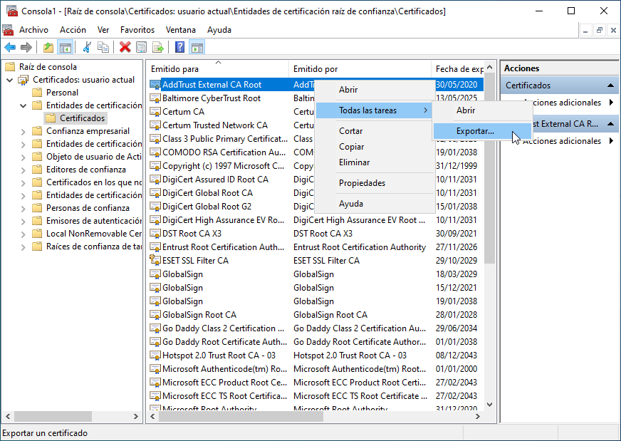The image size is (621, 441).
Task: Click the folder icon next to Personas de confianza
Action: pos(37,207)
